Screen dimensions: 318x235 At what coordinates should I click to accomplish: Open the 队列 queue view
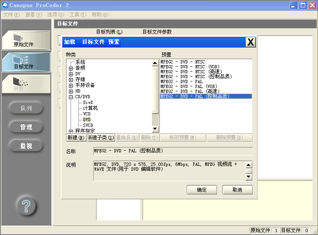click(x=26, y=108)
